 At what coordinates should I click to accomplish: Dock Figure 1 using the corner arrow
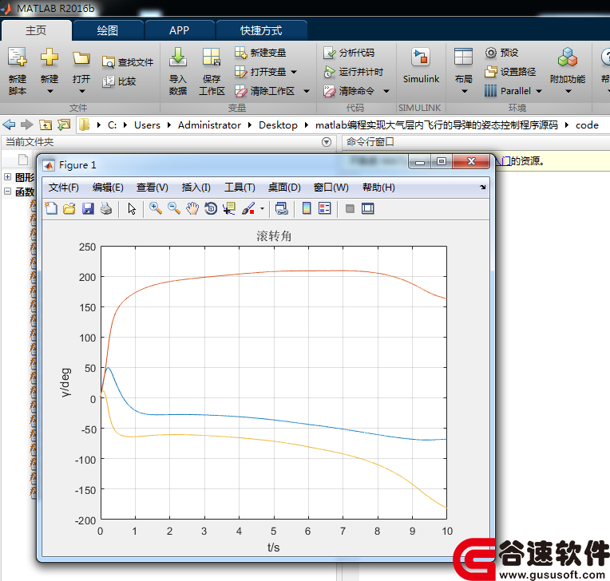[x=483, y=188]
